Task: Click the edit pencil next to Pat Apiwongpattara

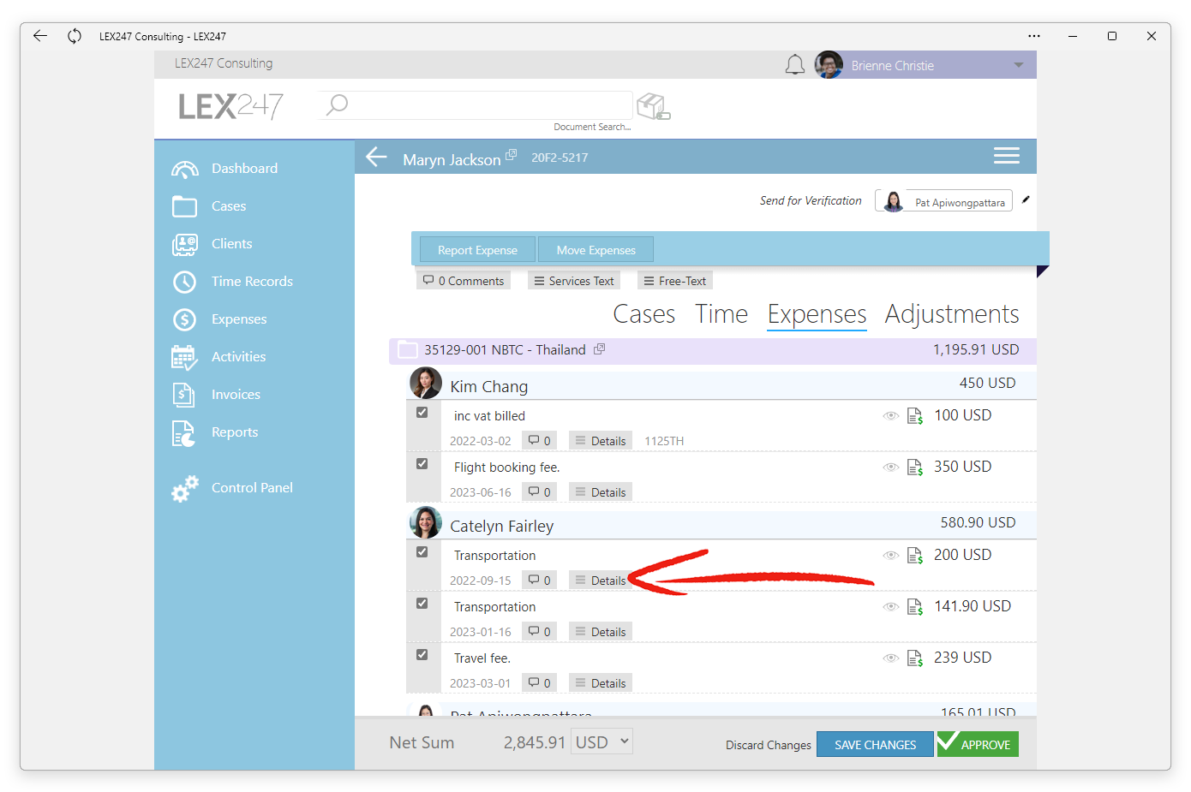Action: [1026, 199]
